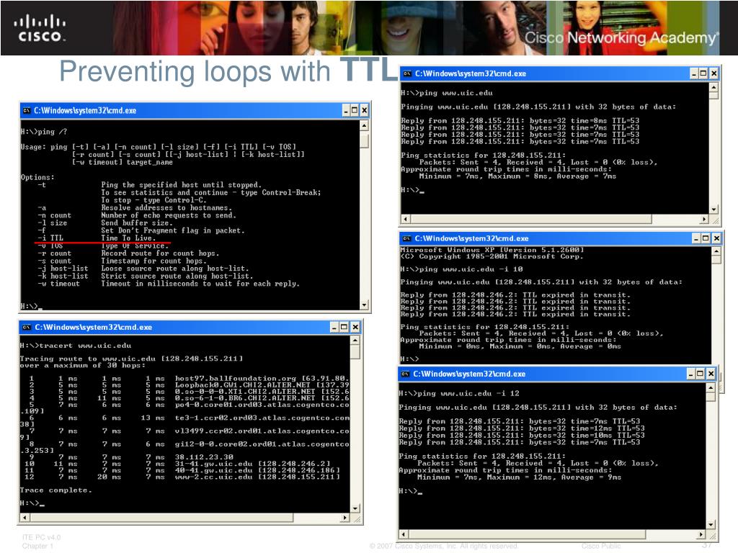This screenshot has width=738, height=553.
Task: Click vertical scrollbar thumb in tracert window
Action: [x=356, y=352]
